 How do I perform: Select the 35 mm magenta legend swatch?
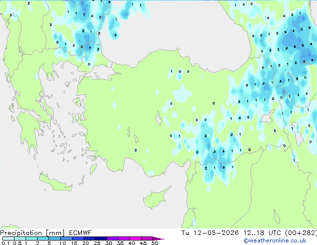[x=123, y=238]
